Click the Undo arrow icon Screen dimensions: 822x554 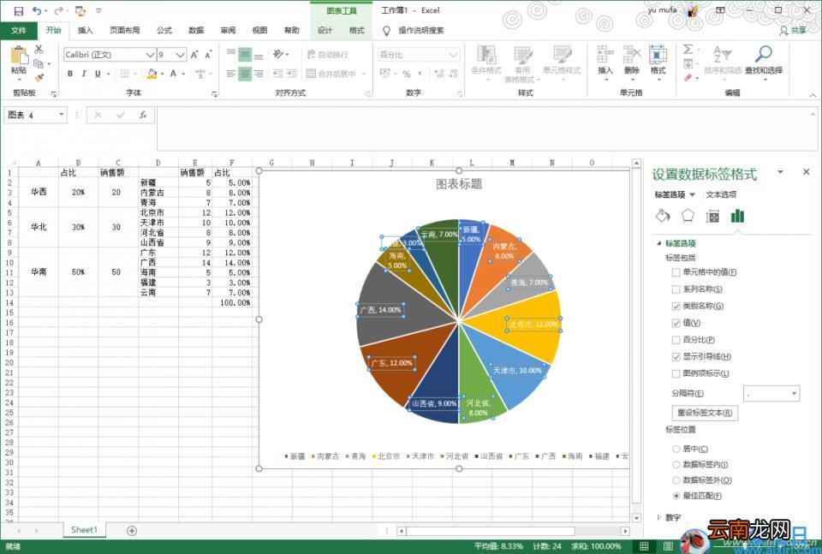pos(37,10)
